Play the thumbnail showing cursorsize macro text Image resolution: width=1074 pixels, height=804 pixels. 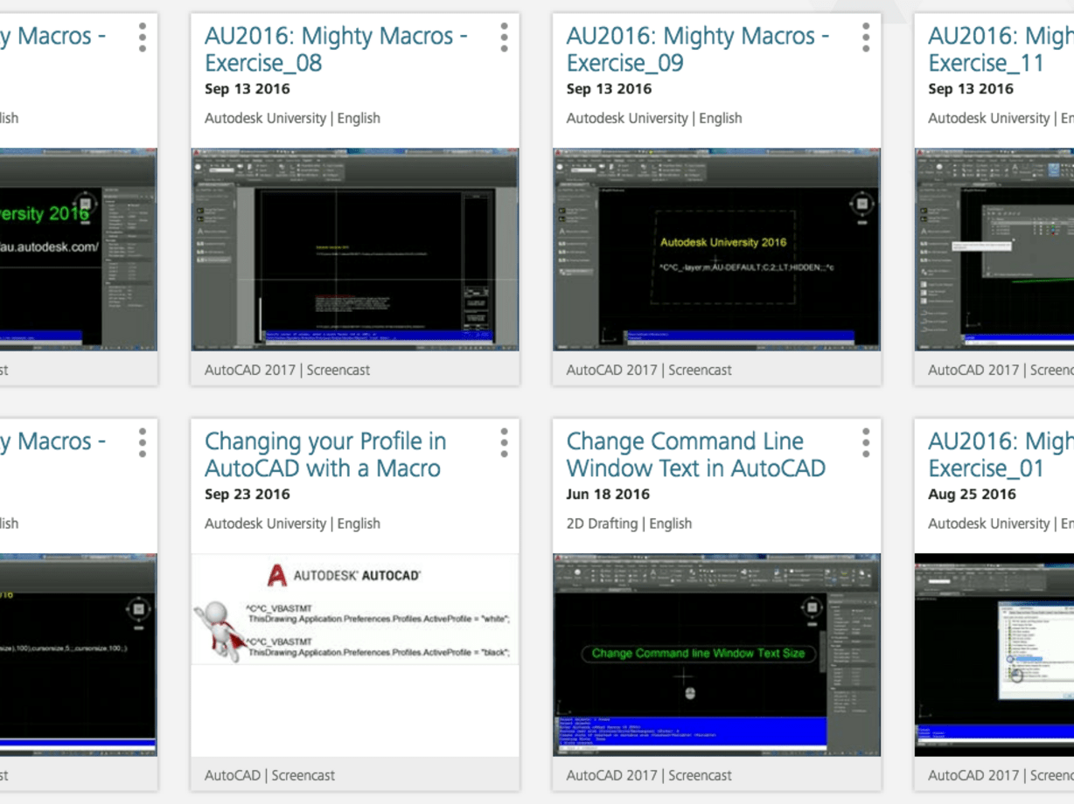[79, 655]
